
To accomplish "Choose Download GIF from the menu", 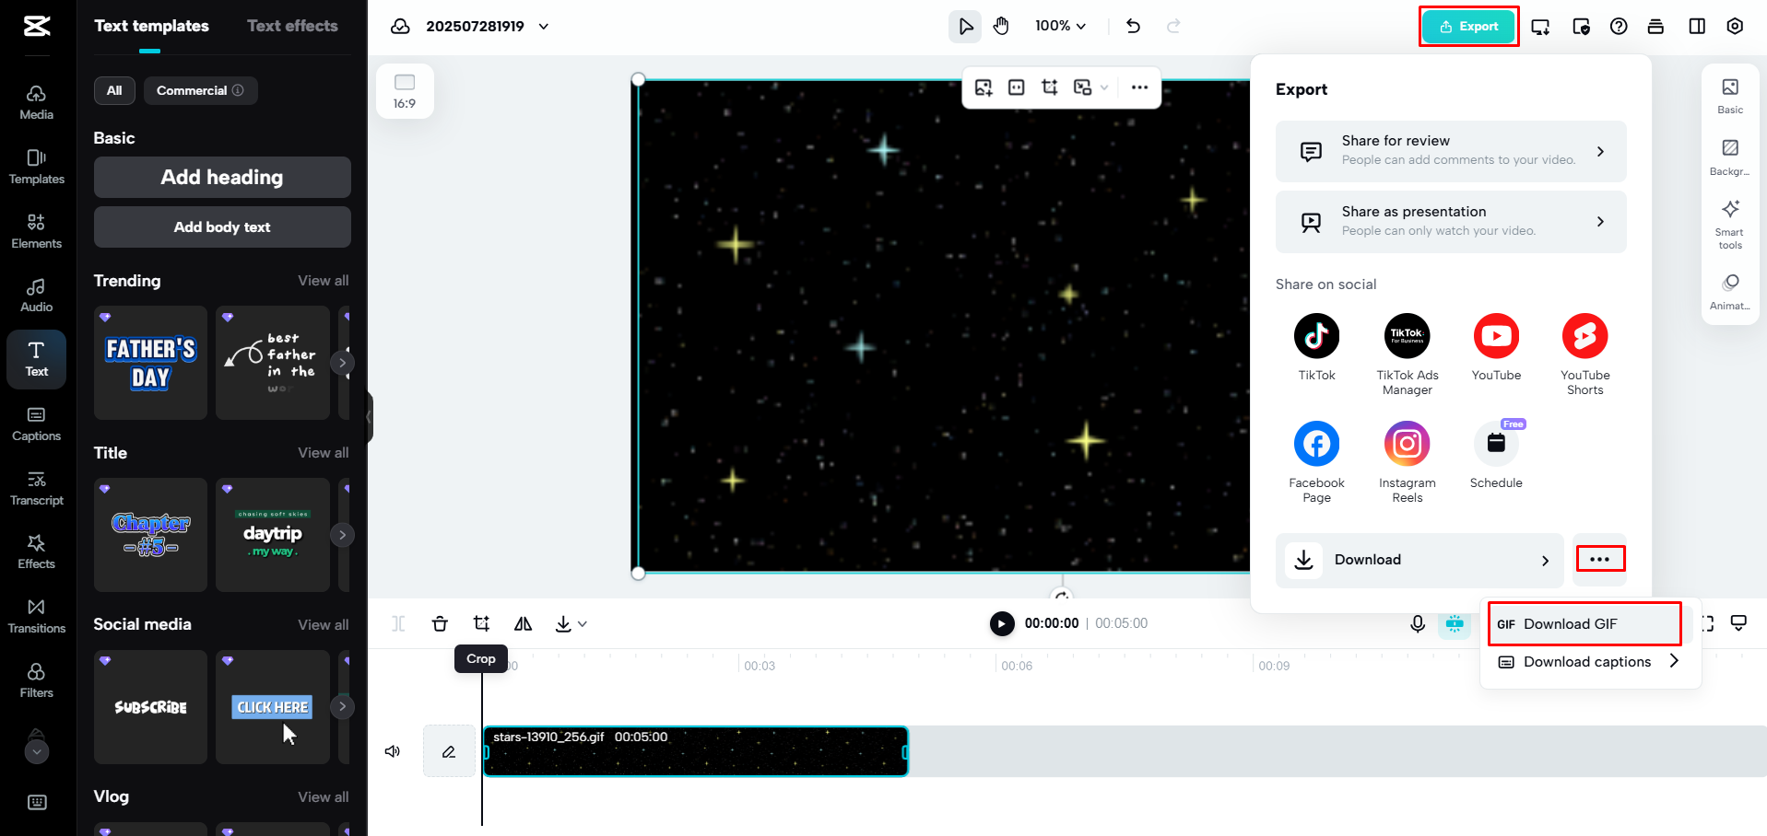I will [1583, 623].
